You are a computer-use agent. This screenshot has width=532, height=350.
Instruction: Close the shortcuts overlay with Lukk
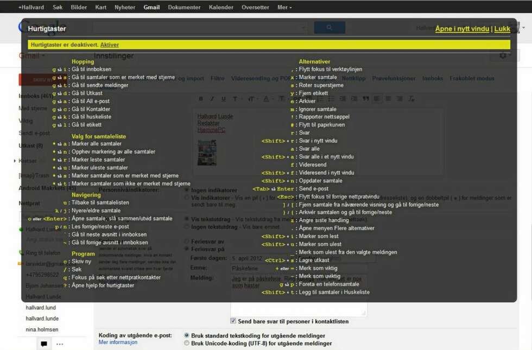pyautogui.click(x=502, y=29)
